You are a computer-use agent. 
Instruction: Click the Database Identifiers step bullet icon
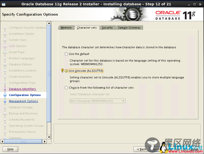pyautogui.click(x=5, y=89)
